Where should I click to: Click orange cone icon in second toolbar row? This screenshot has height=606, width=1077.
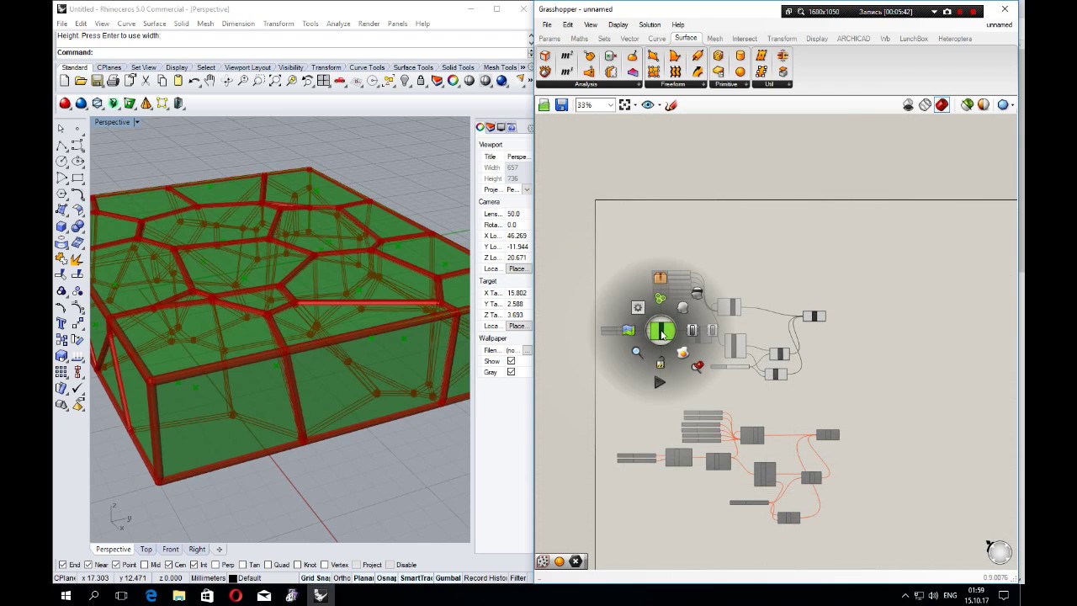(146, 104)
